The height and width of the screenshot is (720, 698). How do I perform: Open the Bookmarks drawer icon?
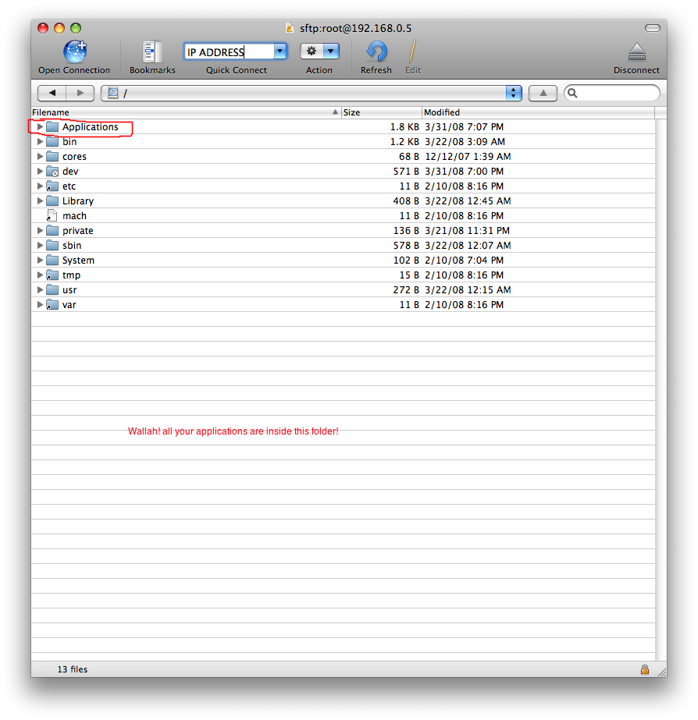point(152,51)
